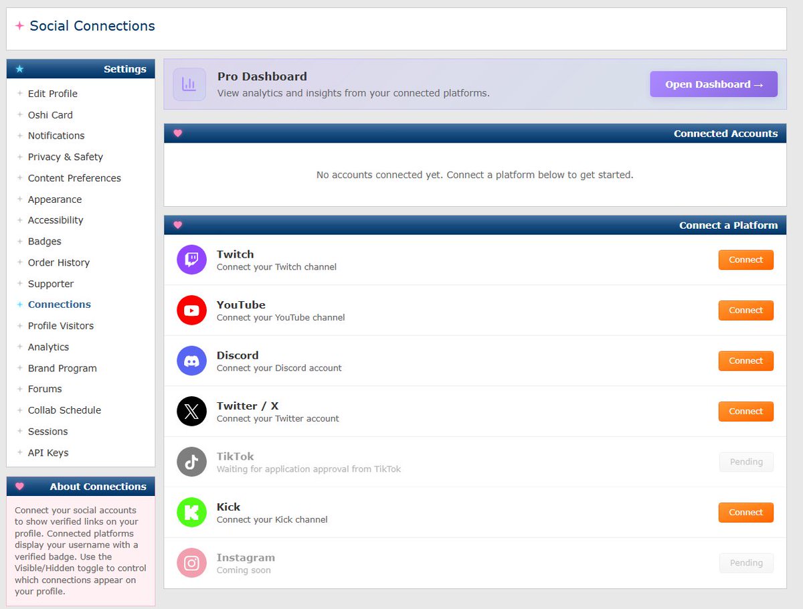The height and width of the screenshot is (609, 803).
Task: Open the Brand Program page
Action: [x=62, y=369]
